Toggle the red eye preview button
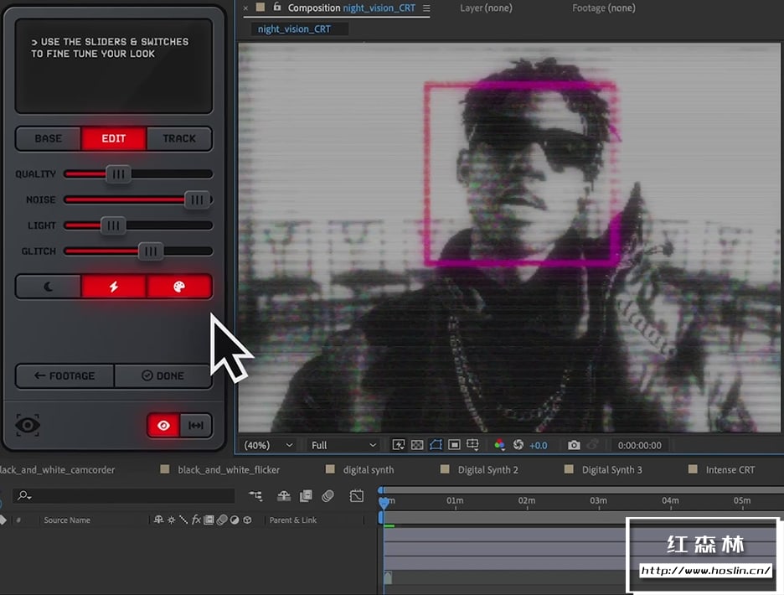 (163, 426)
